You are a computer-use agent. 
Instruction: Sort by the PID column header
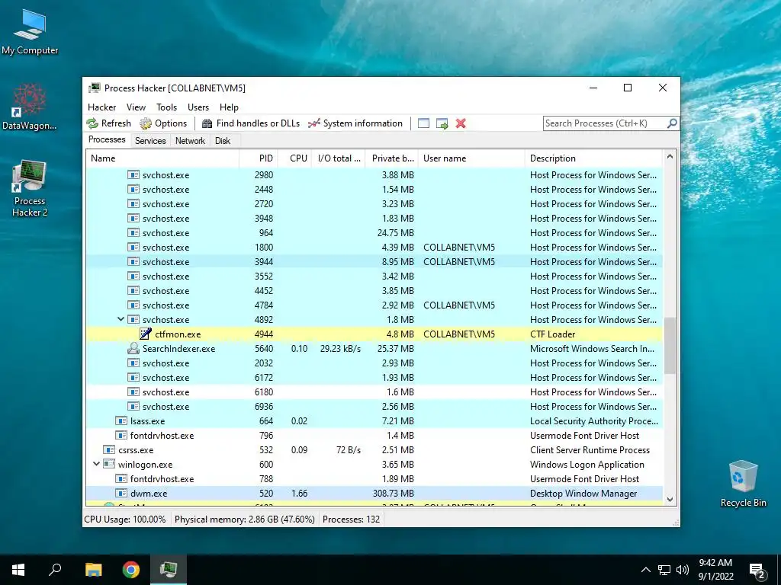click(x=259, y=158)
